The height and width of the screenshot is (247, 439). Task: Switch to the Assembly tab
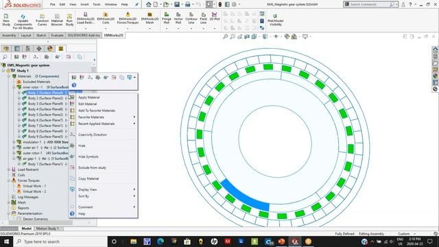point(9,36)
